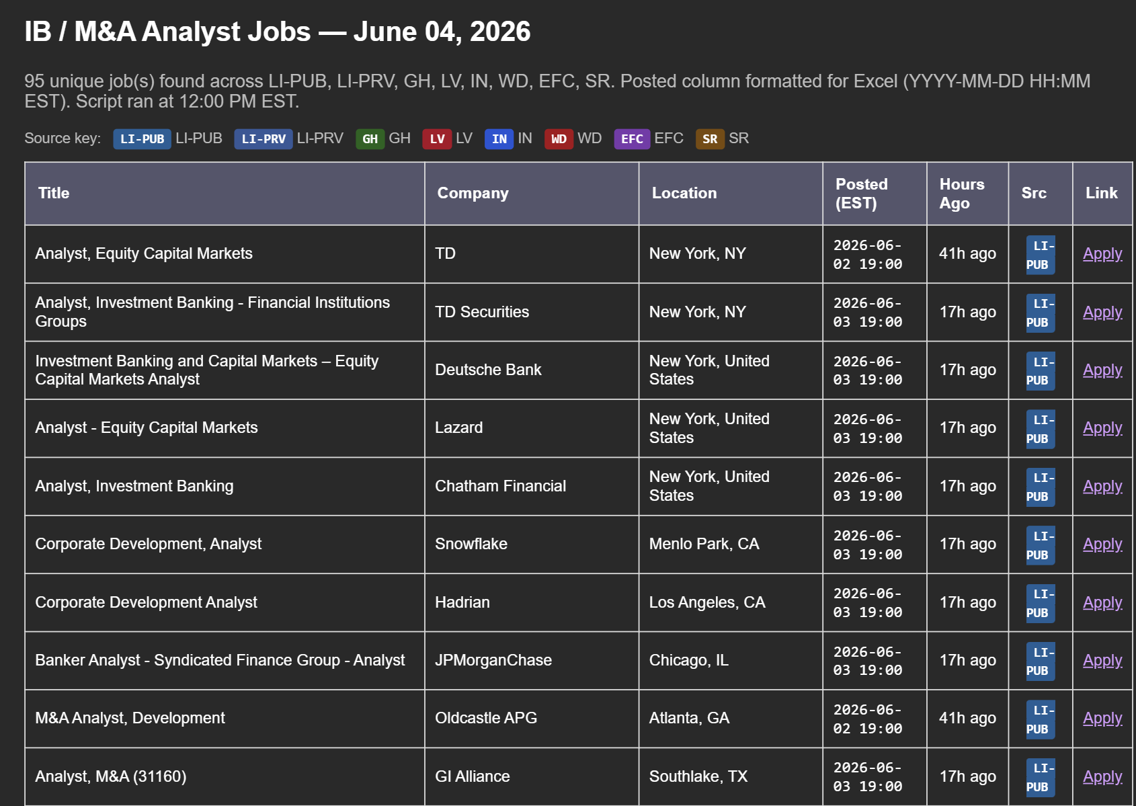
Task: Click the LI-PRV badge in source key
Action: pyautogui.click(x=263, y=139)
